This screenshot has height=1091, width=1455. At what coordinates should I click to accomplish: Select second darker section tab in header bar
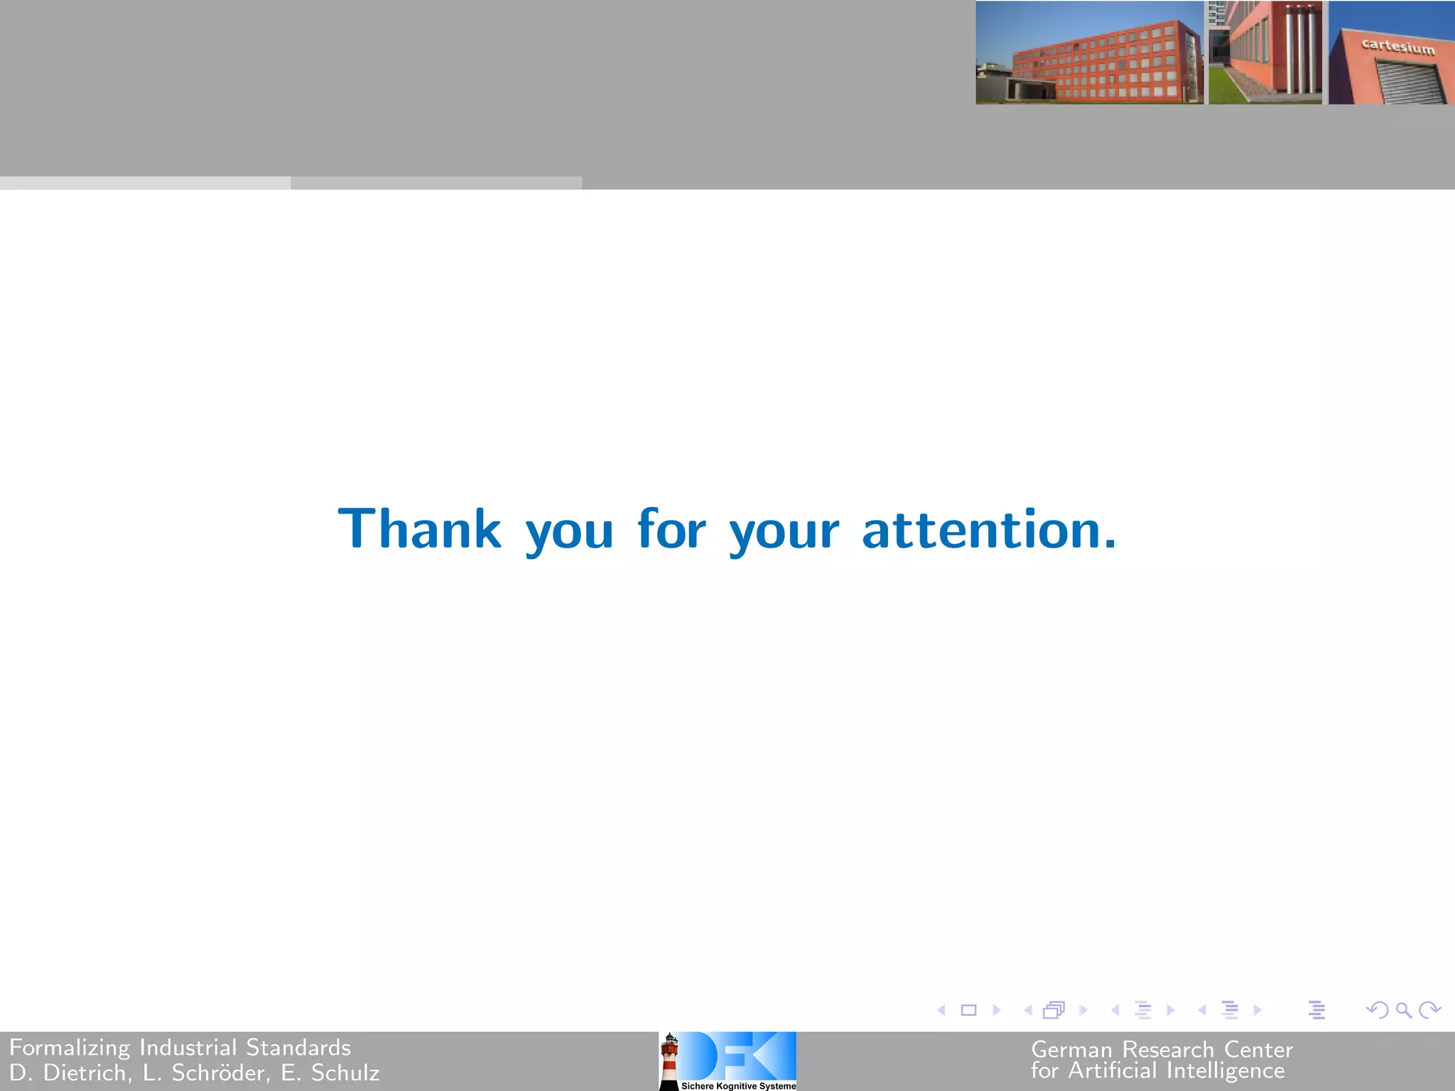click(x=436, y=183)
